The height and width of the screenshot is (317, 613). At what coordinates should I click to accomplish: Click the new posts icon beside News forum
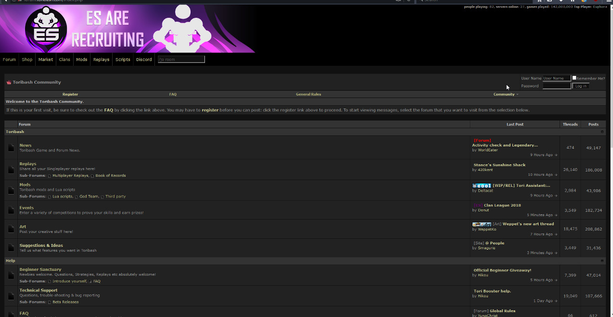pos(11,147)
